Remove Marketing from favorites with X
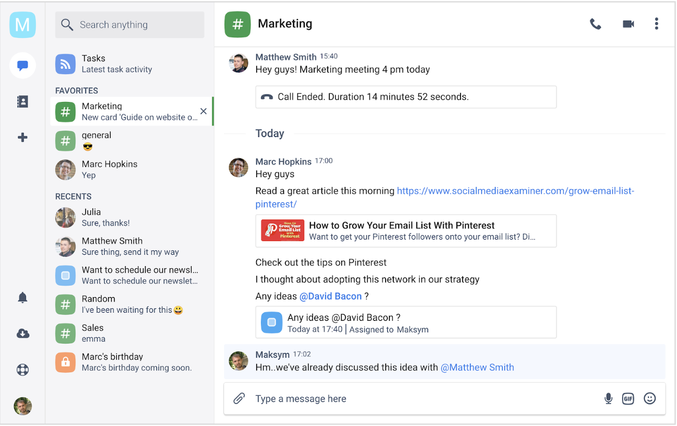This screenshot has height=426, width=677. (x=203, y=111)
